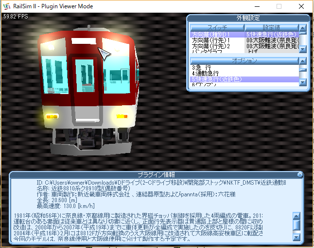Screen dimensions: 314x248
Task: Choose option 3:急 行
Action: click(244, 68)
